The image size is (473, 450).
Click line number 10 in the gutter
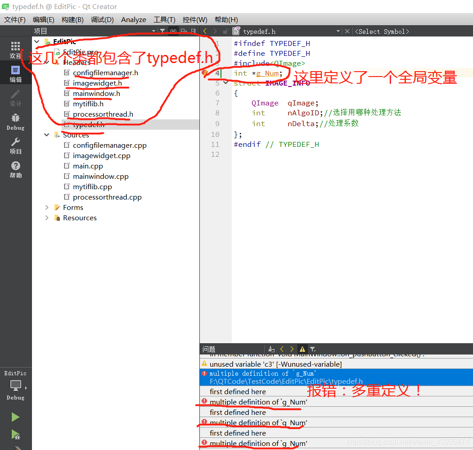point(215,134)
